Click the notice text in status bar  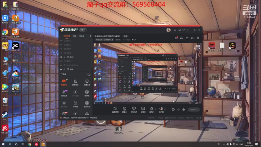(x=80, y=118)
